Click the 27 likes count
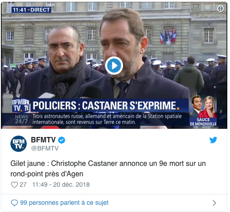Screen dimensions: 230x212 coord(23,184)
